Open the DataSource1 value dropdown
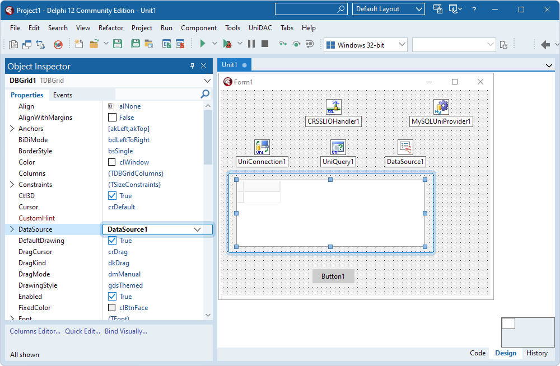The width and height of the screenshot is (560, 366). pyautogui.click(x=197, y=229)
